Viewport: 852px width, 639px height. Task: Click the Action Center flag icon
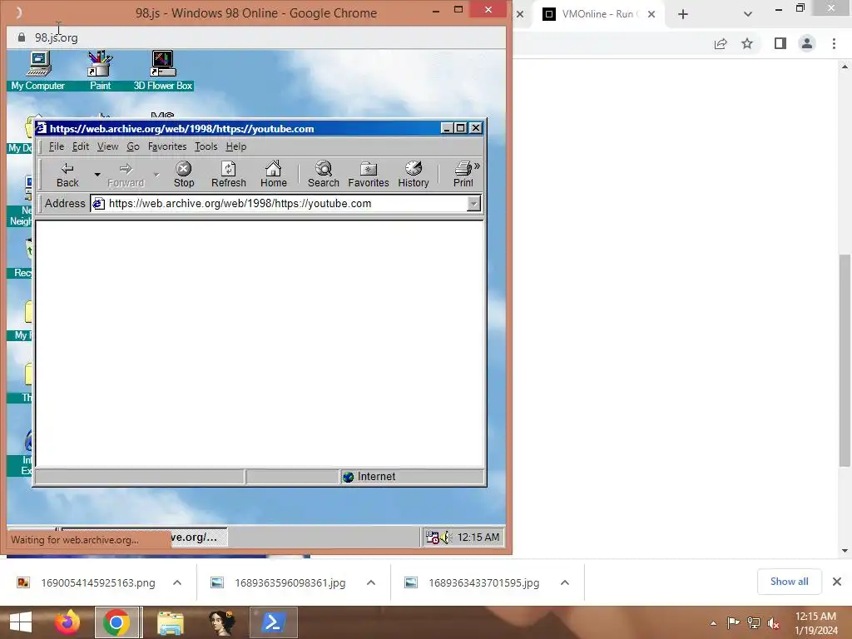point(733,622)
